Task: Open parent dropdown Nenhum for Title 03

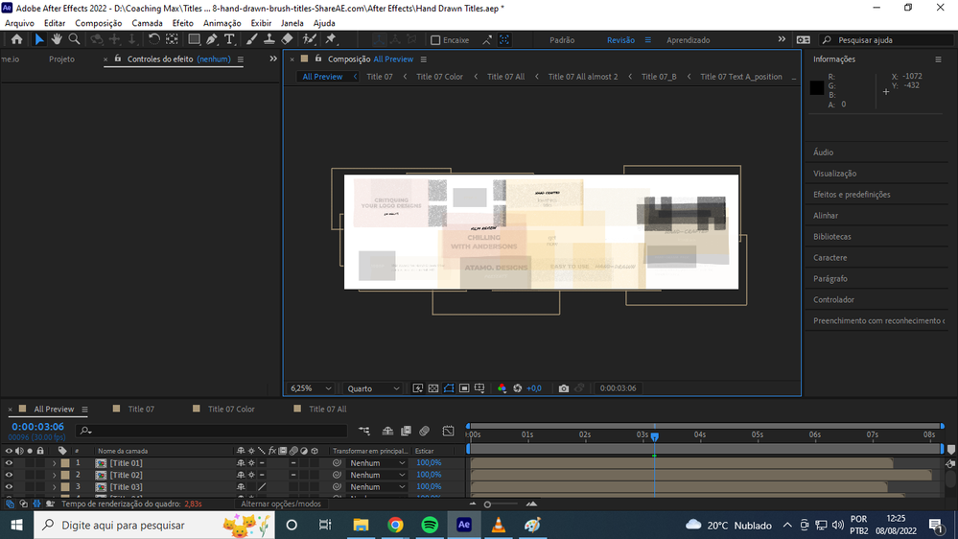Action: coord(377,487)
